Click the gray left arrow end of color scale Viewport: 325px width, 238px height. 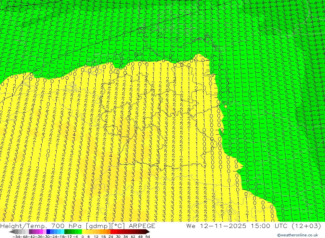(x=12, y=232)
